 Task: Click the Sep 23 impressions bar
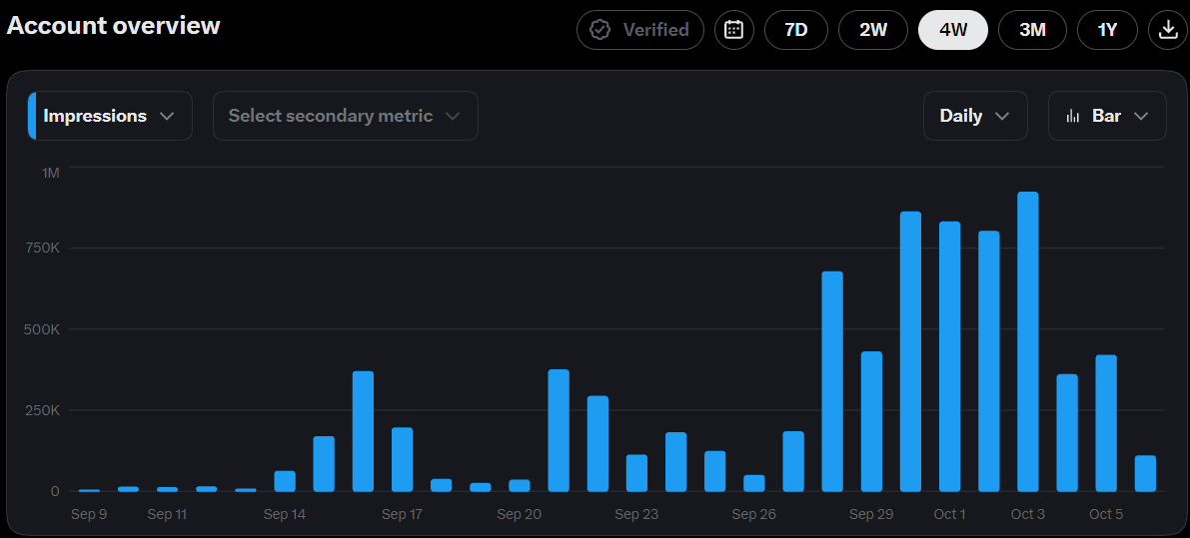click(636, 473)
